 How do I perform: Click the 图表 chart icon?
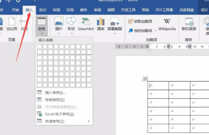coord(101,21)
